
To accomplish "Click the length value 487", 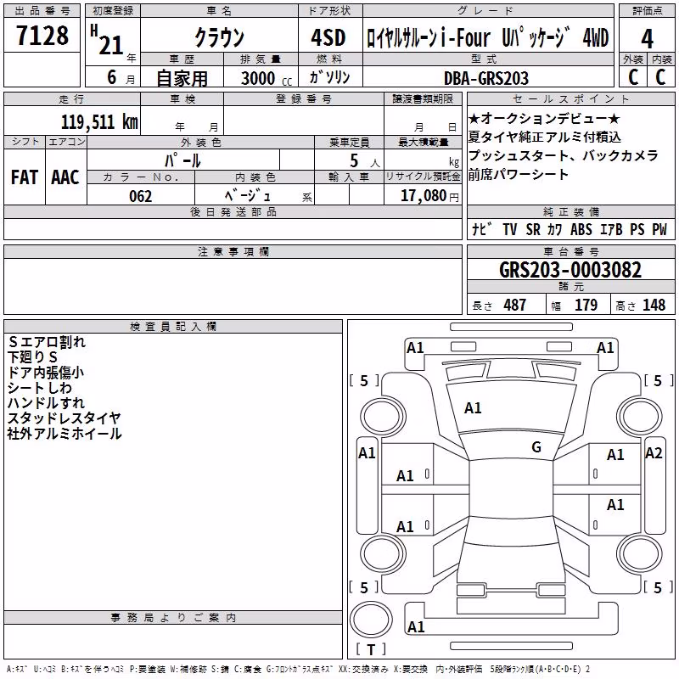I will [515, 305].
